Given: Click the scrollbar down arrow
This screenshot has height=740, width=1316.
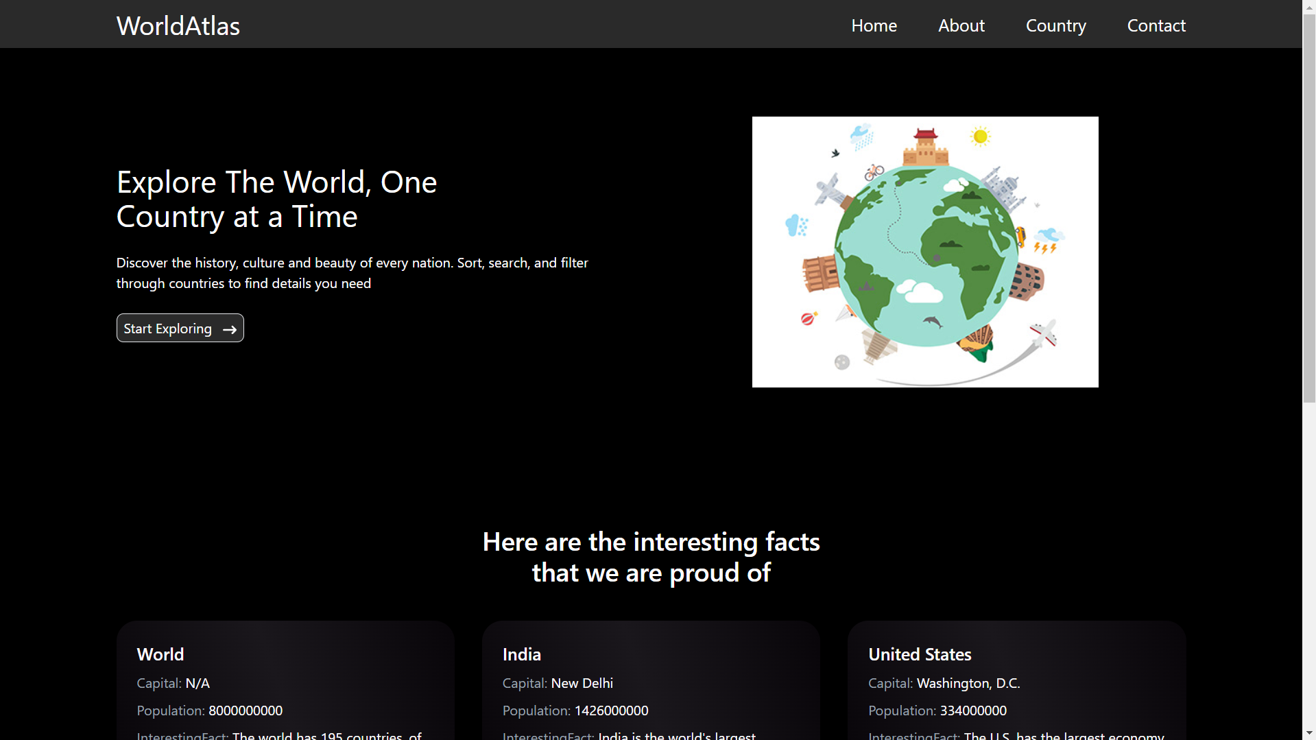Looking at the screenshot, I should coord(1309,733).
